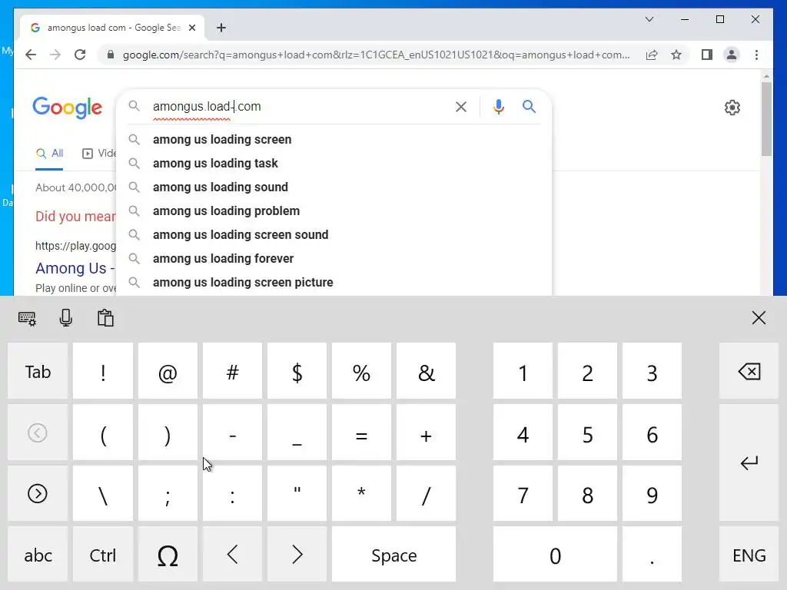Clear the search box with X icon
The width and height of the screenshot is (787, 590).
coord(461,107)
